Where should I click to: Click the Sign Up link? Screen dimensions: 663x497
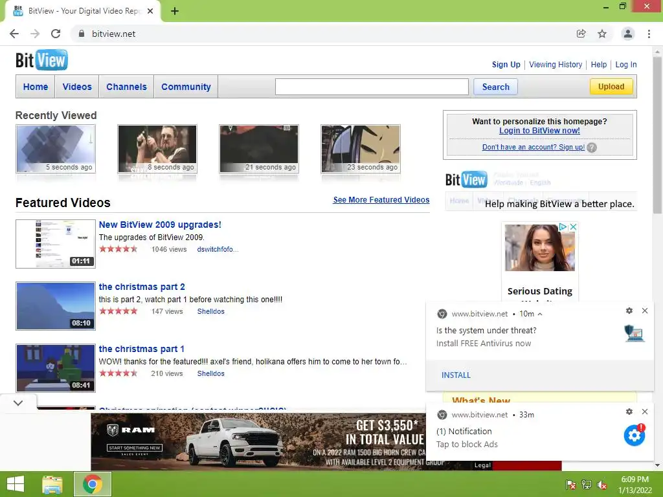506,65
